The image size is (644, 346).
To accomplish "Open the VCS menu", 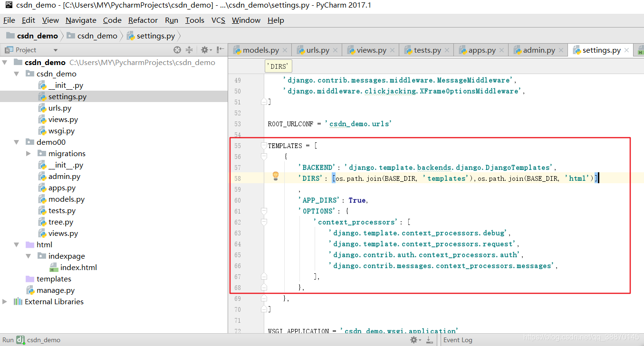I will point(218,20).
